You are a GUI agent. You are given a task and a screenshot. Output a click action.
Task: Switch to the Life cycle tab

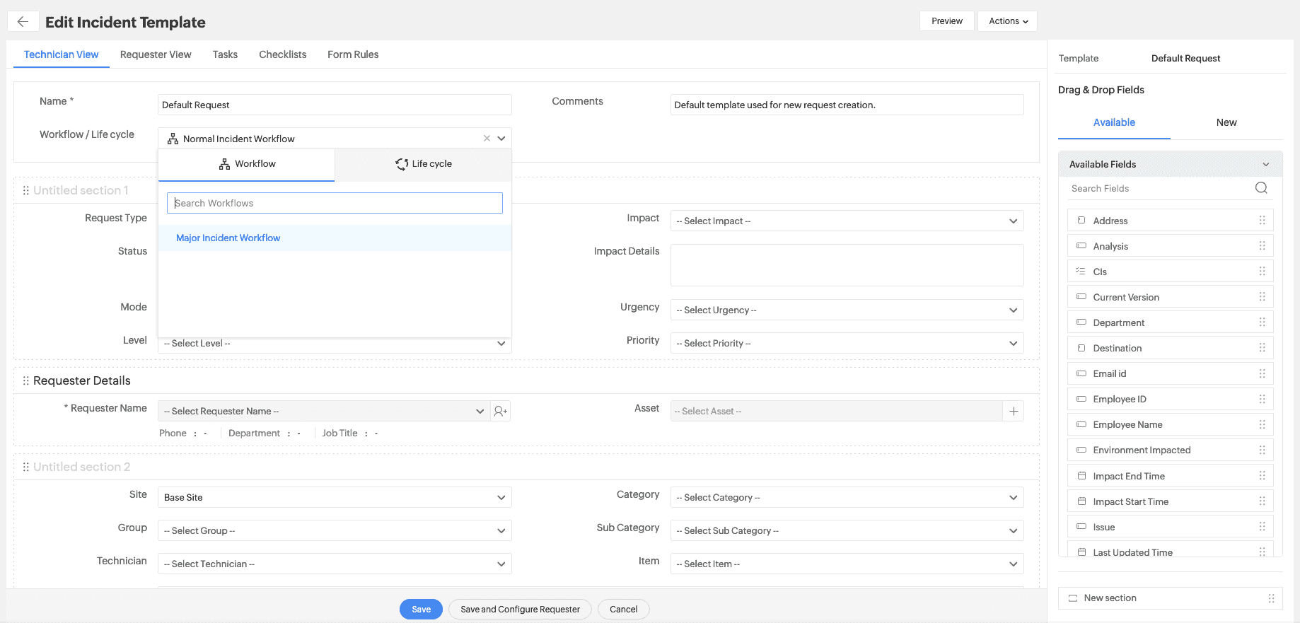click(x=423, y=164)
